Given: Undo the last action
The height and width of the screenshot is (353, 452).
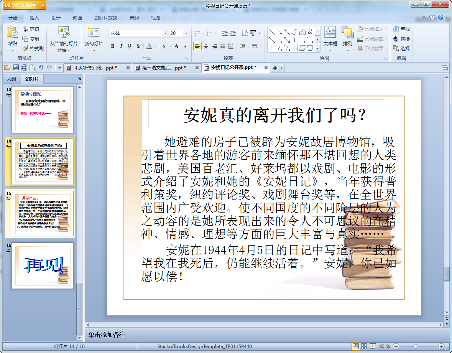Looking at the screenshot, I should (41, 68).
